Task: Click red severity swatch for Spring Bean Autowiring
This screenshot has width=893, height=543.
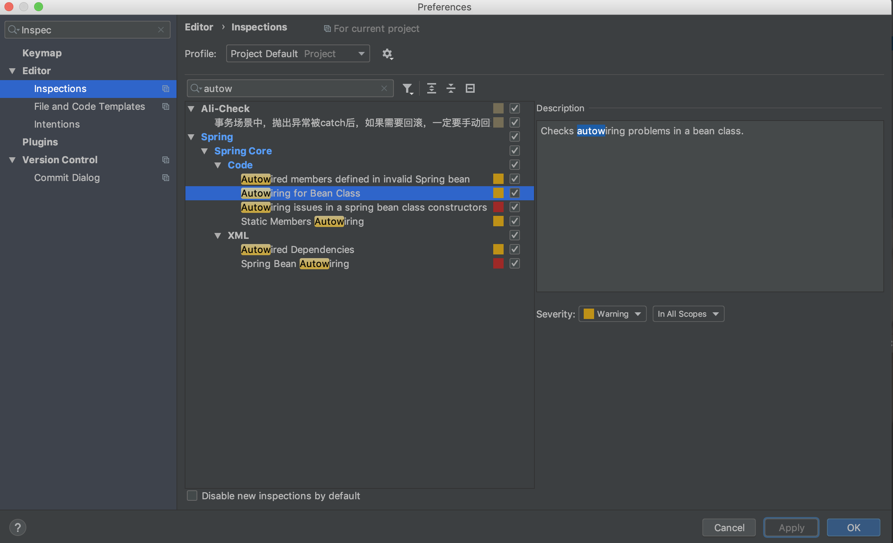Action: click(x=498, y=263)
